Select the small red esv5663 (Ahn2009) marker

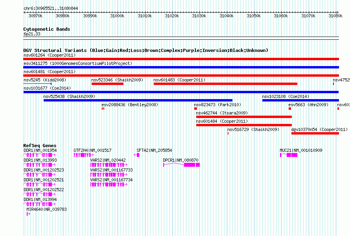(x=290, y=109)
